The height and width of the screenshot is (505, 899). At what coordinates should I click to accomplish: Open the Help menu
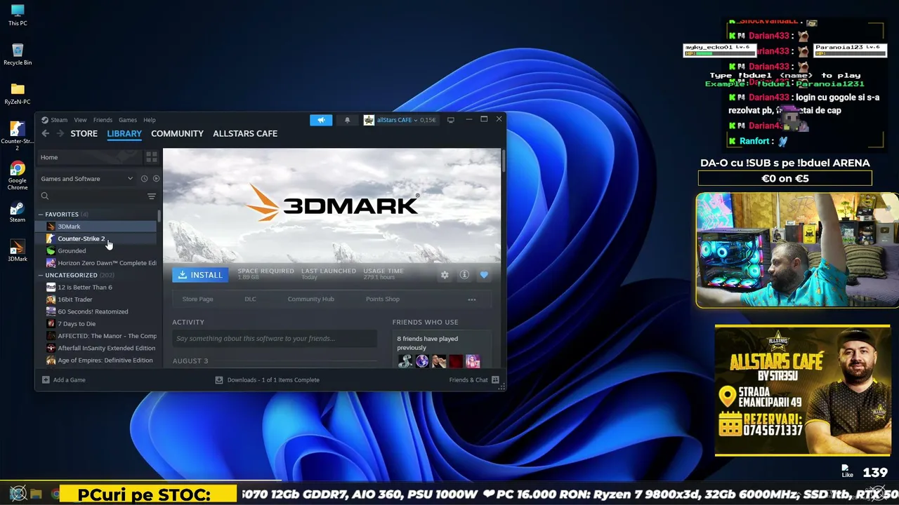[x=150, y=120]
